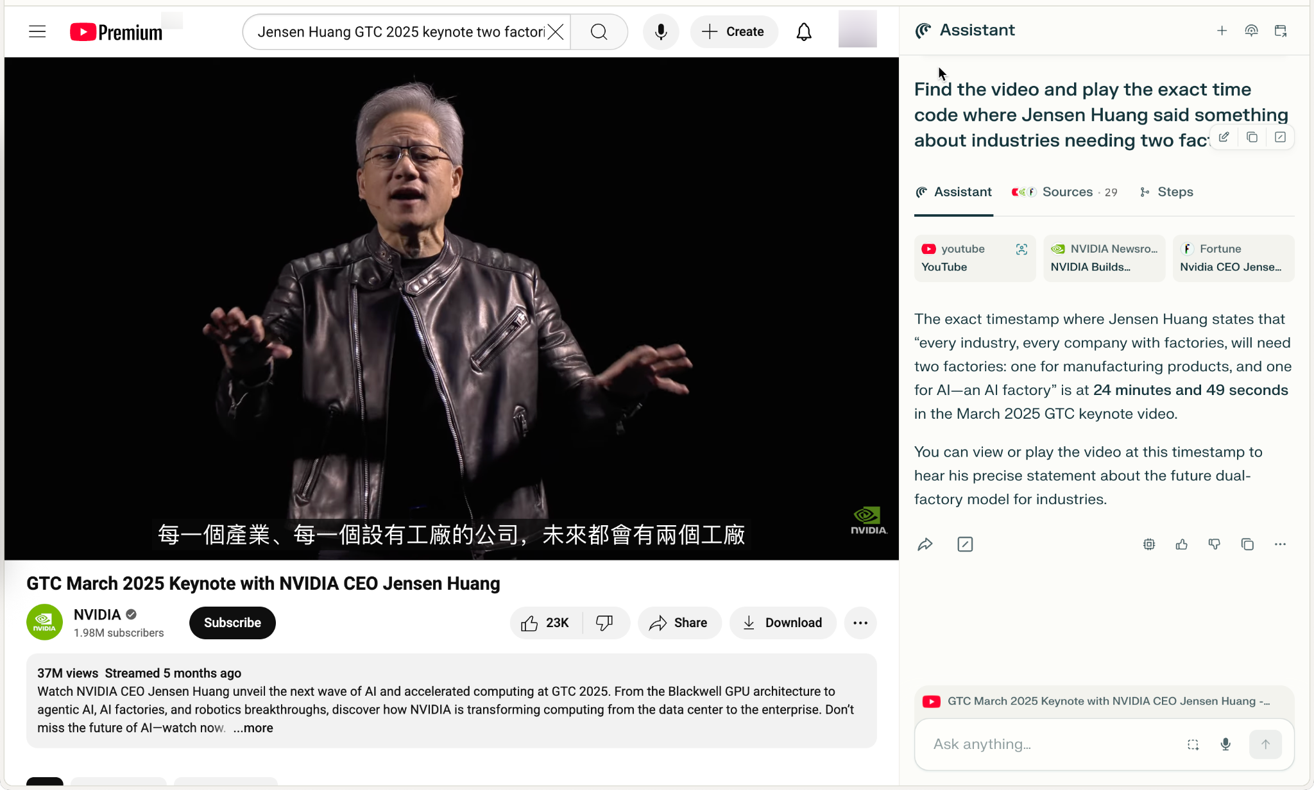Give thumbs up to the Assistant answer
1314x790 pixels.
(x=1181, y=544)
